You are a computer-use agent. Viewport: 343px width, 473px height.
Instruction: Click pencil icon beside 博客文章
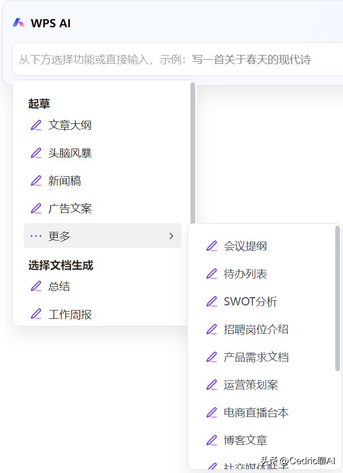point(212,441)
